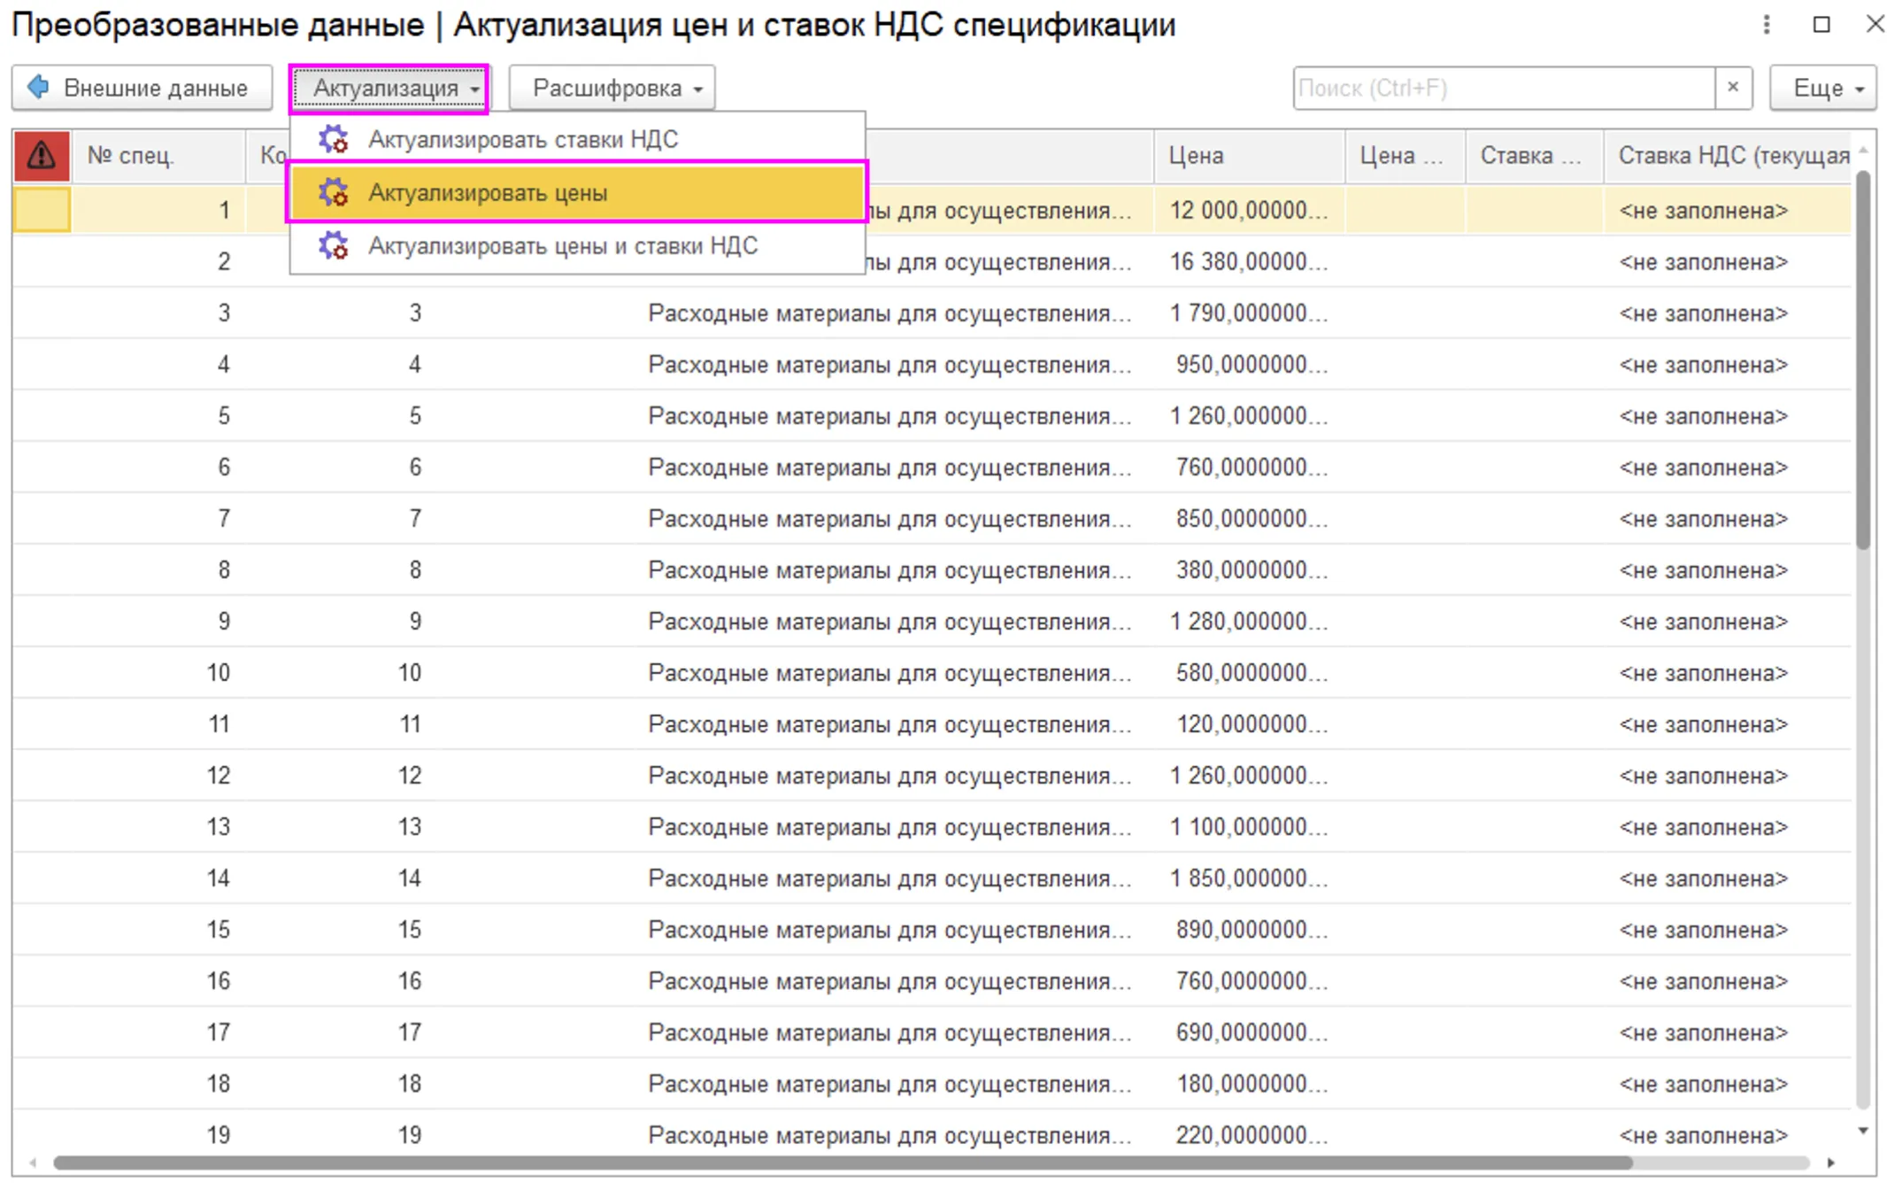Choose Актуализировать ставки НДС menu entry
Image resolution: width=1887 pixels, height=1183 pixels.
[x=577, y=139]
